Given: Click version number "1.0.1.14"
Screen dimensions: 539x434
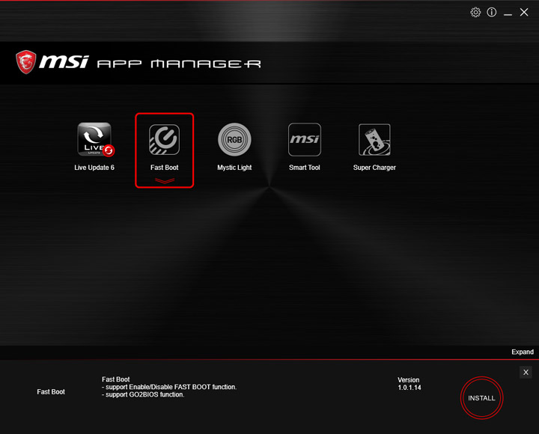Looking at the screenshot, I should click(409, 388).
